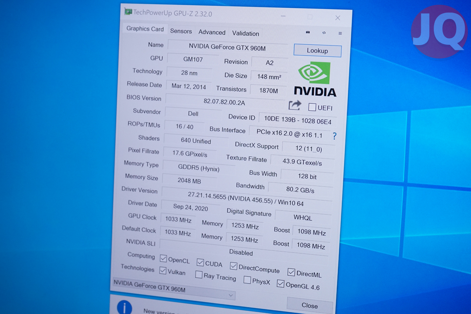
Task: Toggle the DirectCompute checkbox
Action: tap(234, 266)
